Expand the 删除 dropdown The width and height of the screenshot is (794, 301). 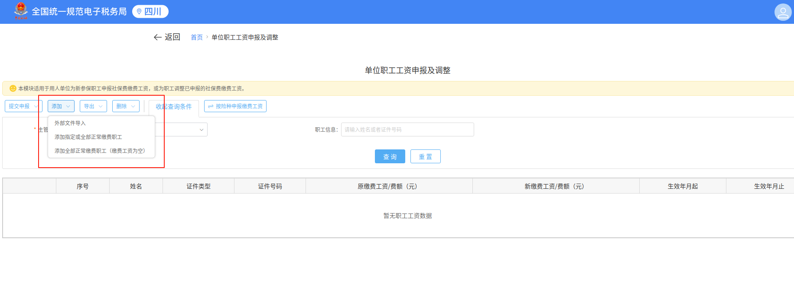126,106
